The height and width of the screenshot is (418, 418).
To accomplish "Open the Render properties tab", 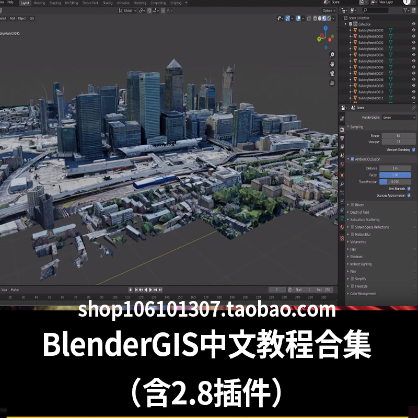I will 342,130.
